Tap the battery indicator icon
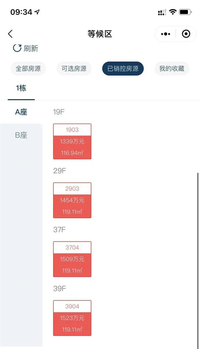 (x=185, y=12)
